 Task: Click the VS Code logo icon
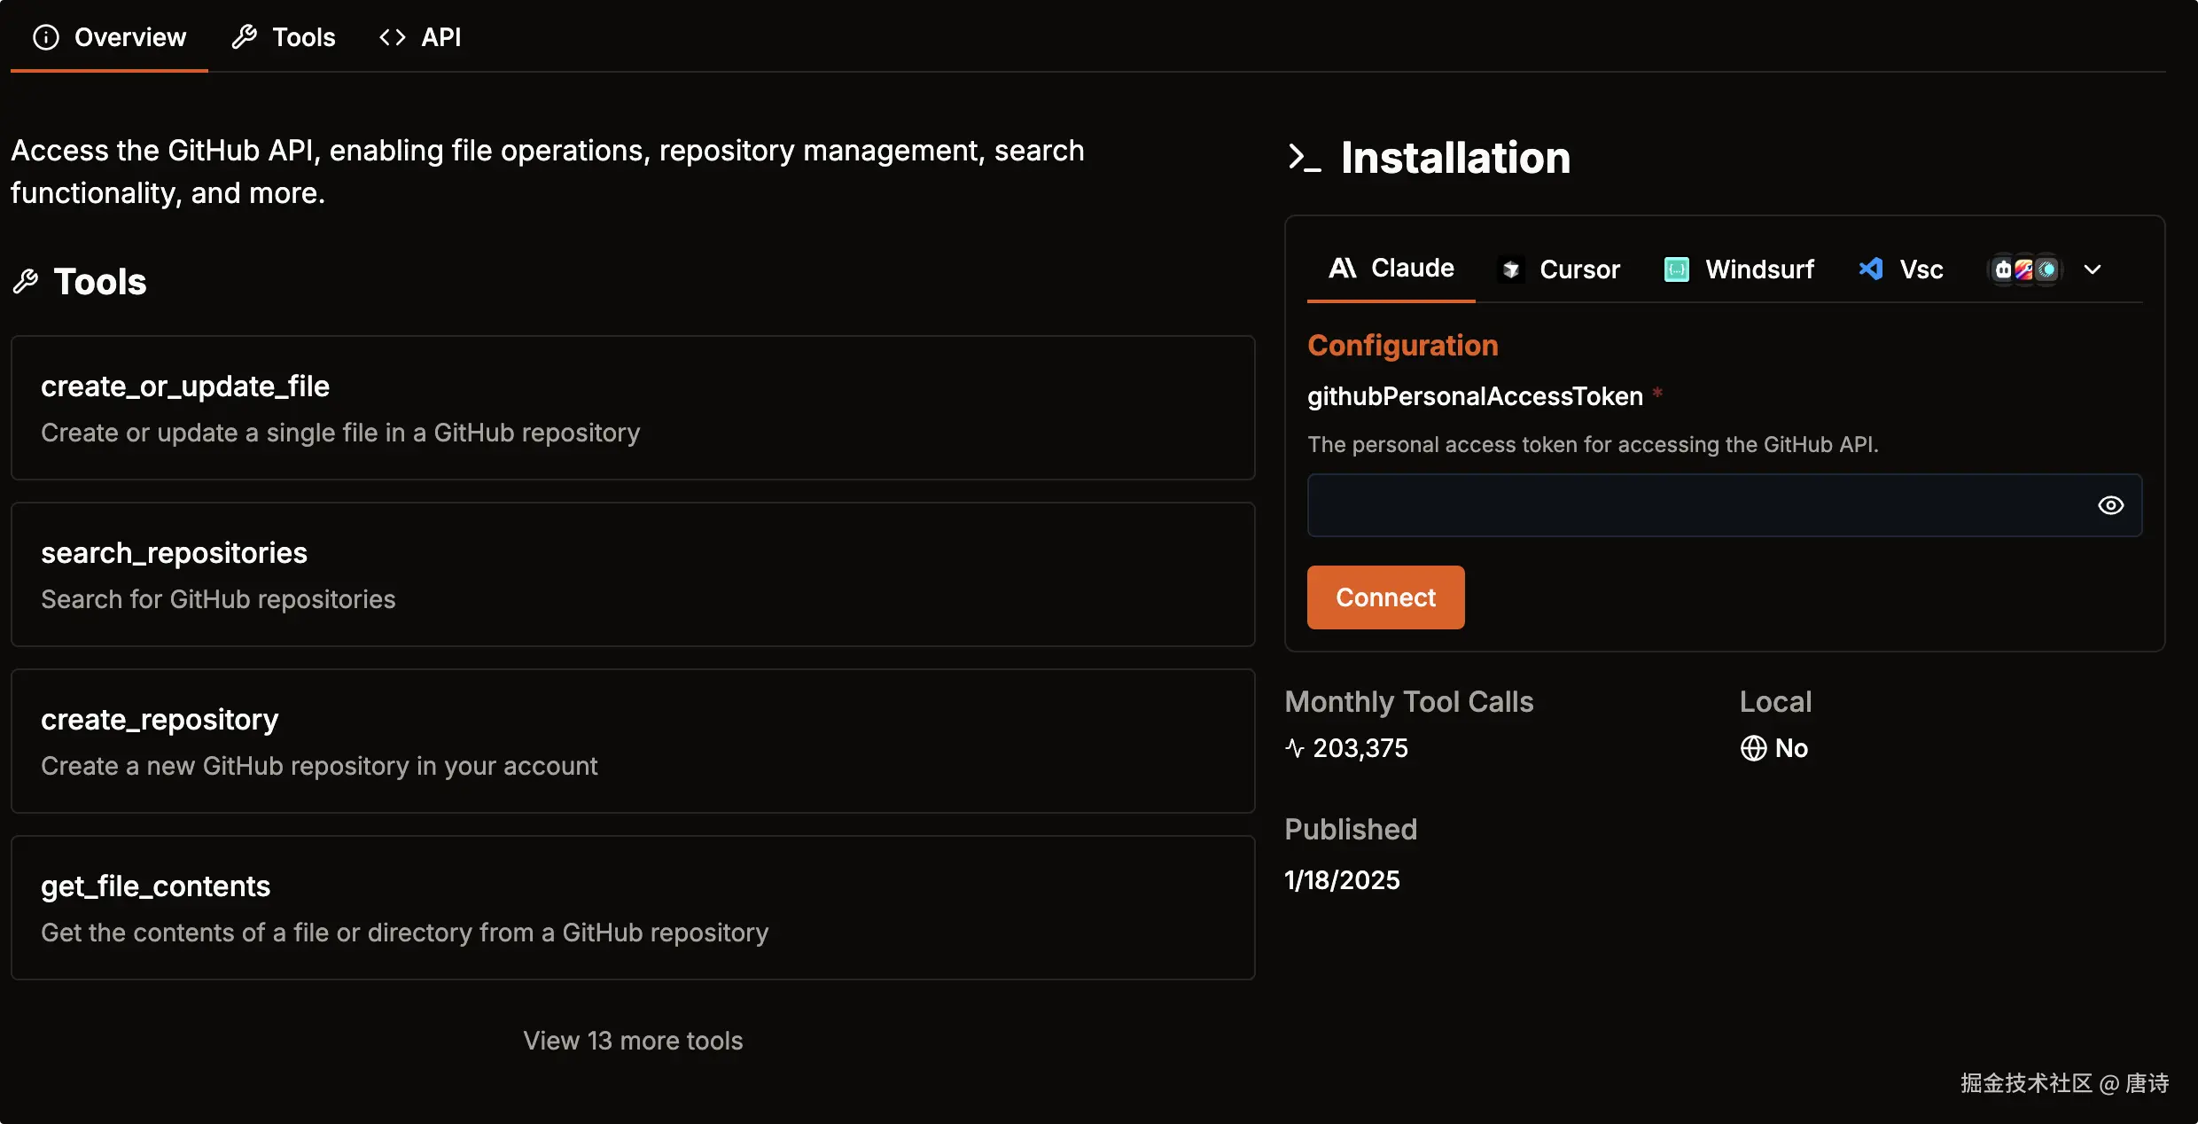[x=1871, y=269]
